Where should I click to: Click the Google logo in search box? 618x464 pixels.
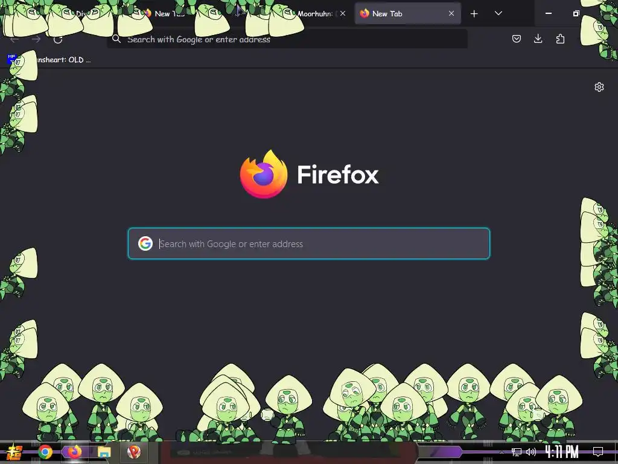pyautogui.click(x=145, y=243)
